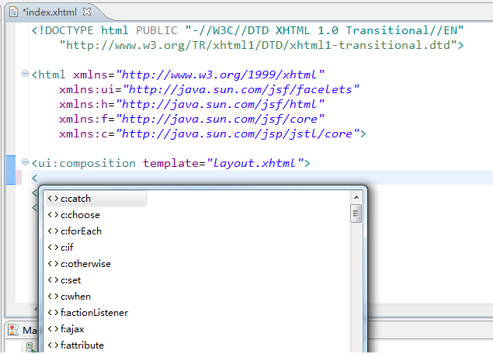Click the index.xhtml file icon
The height and width of the screenshot is (354, 493).
coord(13,12)
